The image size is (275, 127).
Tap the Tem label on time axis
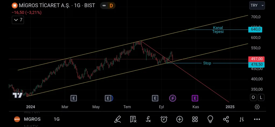[x=127, y=107]
